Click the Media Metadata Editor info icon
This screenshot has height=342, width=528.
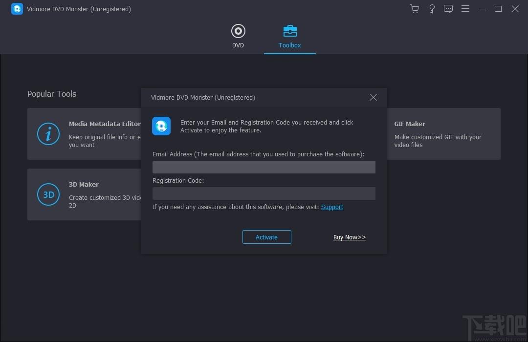(x=48, y=134)
